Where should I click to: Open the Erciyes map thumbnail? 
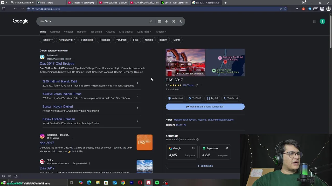pyautogui.click(x=225, y=63)
